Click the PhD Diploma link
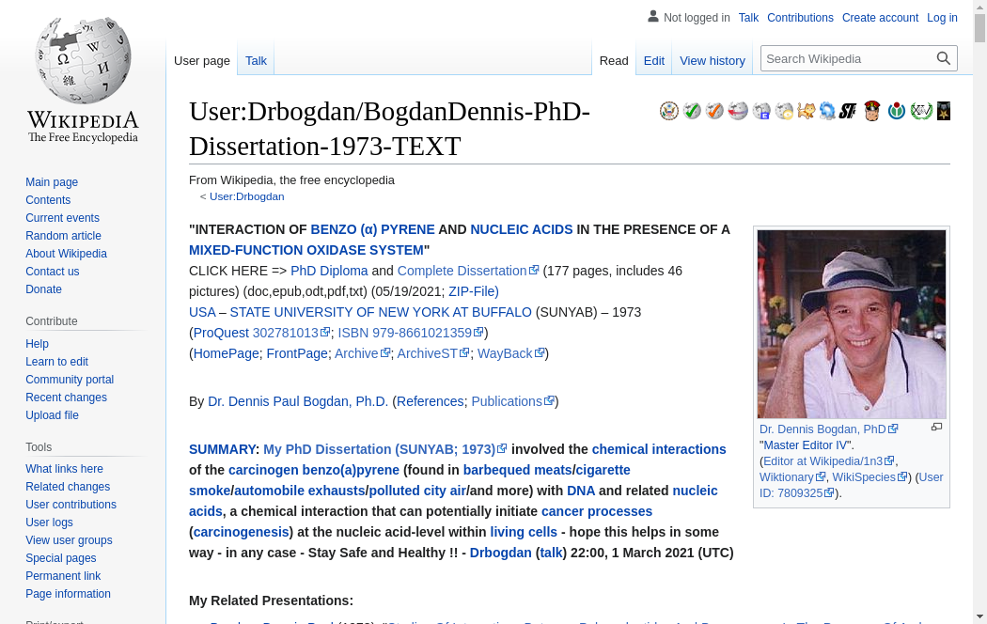This screenshot has width=987, height=624. pos(329,271)
